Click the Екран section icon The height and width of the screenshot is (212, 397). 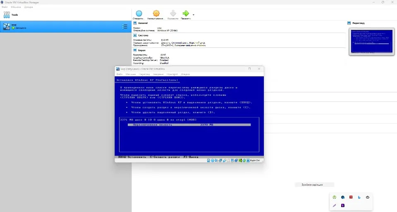tap(135, 50)
